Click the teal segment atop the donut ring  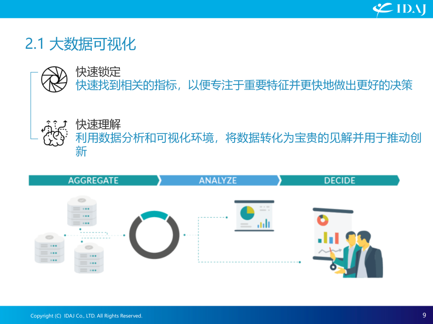click(154, 215)
